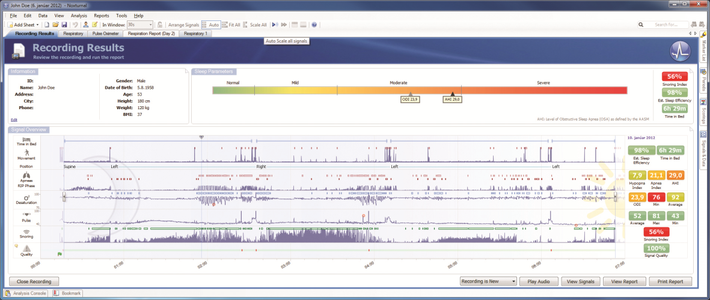This screenshot has width=710, height=300.
Task: Open patient information person icon
Action: (86, 25)
